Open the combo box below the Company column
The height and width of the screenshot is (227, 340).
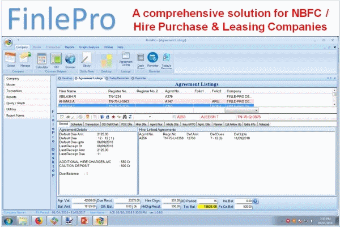(241, 110)
